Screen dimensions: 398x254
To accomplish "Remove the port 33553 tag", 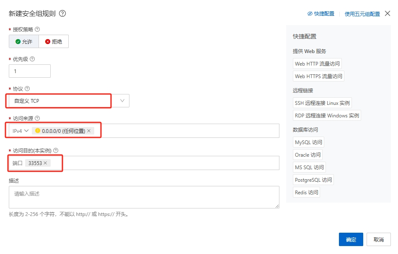I will point(45,163).
